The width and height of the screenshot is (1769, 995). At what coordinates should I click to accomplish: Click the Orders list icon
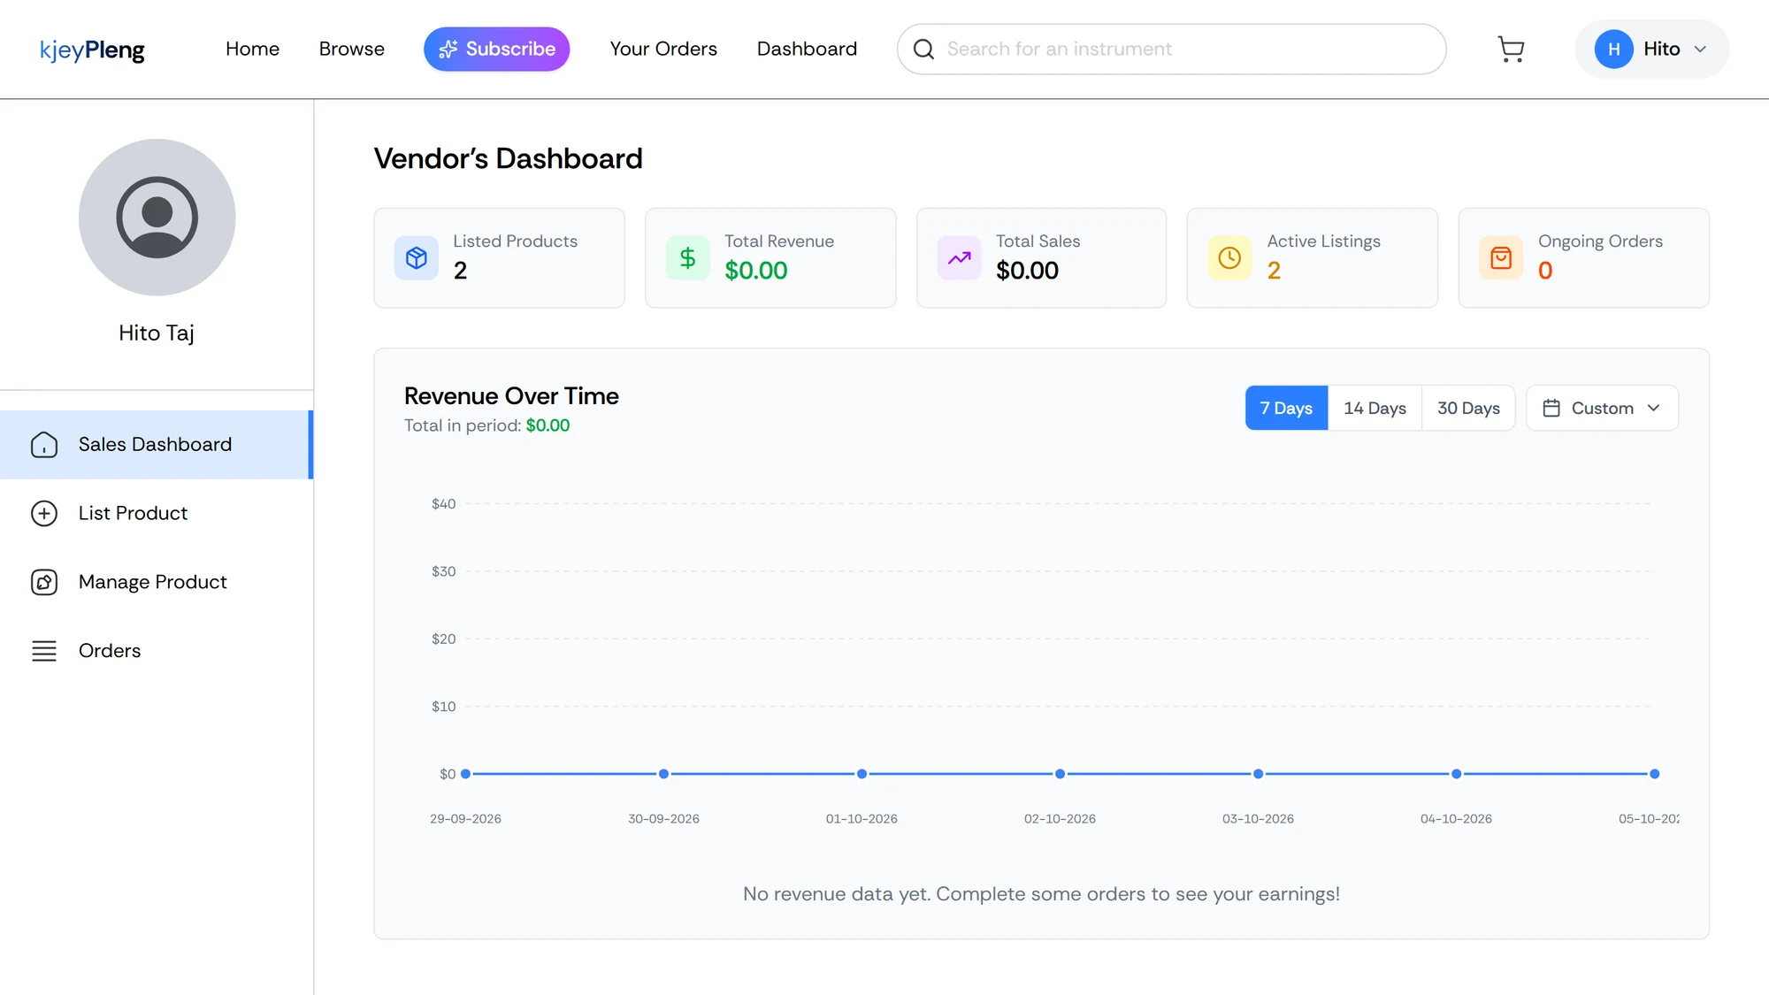44,651
